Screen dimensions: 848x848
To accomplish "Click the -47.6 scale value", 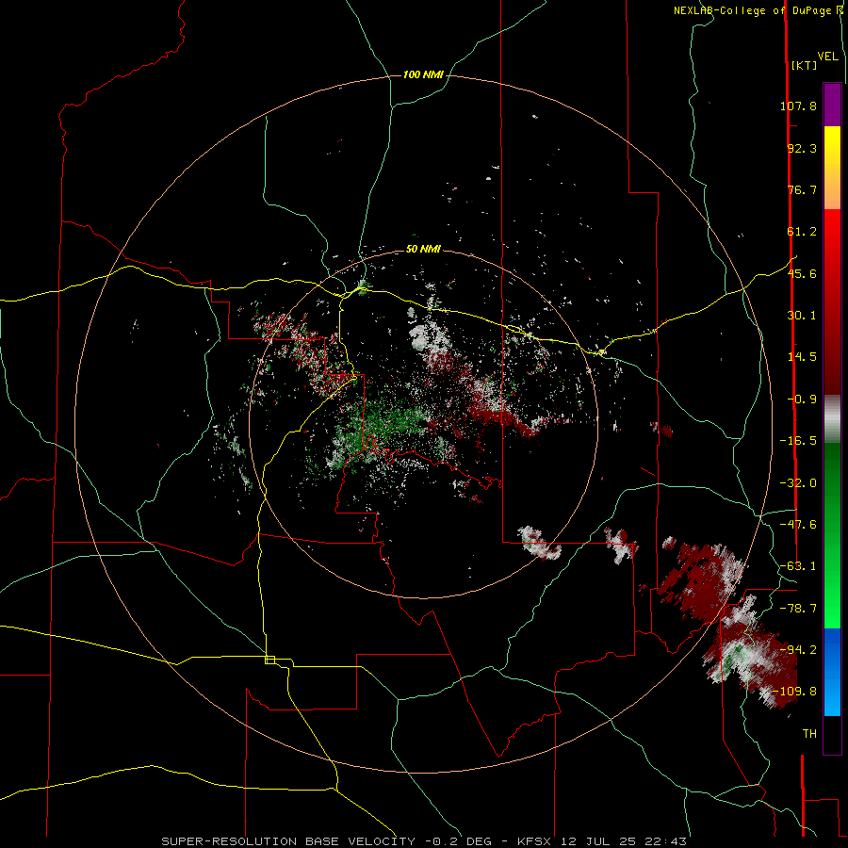I will tap(798, 525).
